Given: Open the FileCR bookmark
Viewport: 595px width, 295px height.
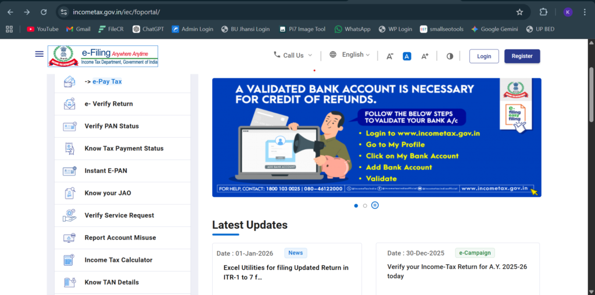Looking at the screenshot, I should (x=111, y=29).
